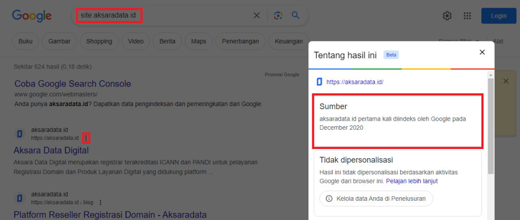Viewport: 520px width, 220px height.
Task: Open three-dot menu beside https://aksaradata.id result
Action: pyautogui.click(x=86, y=138)
